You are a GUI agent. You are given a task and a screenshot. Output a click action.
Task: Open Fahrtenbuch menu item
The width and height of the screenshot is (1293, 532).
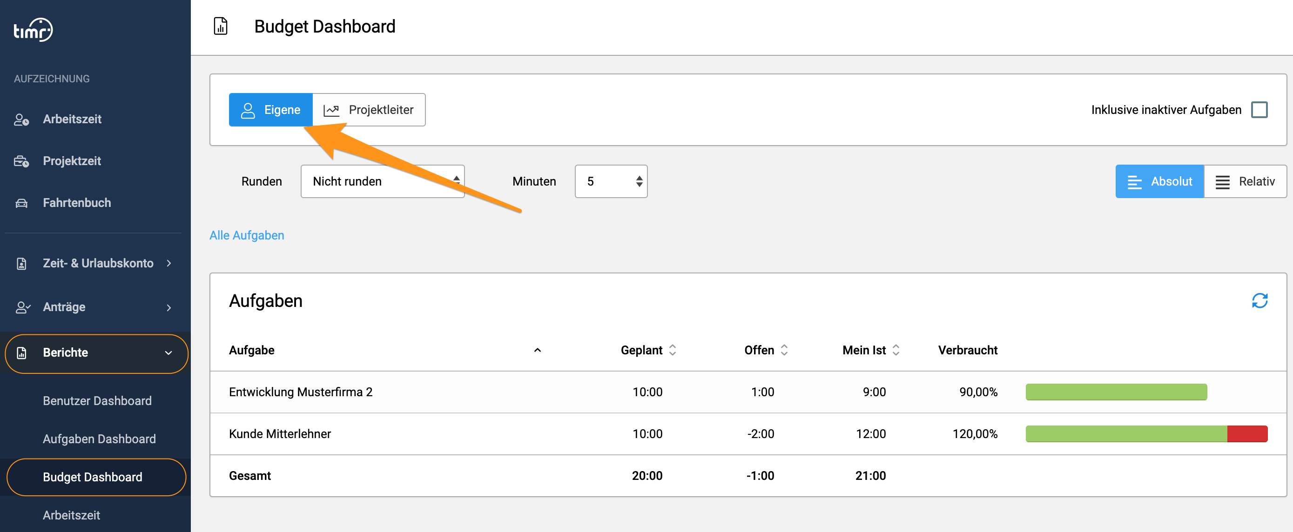tap(77, 203)
